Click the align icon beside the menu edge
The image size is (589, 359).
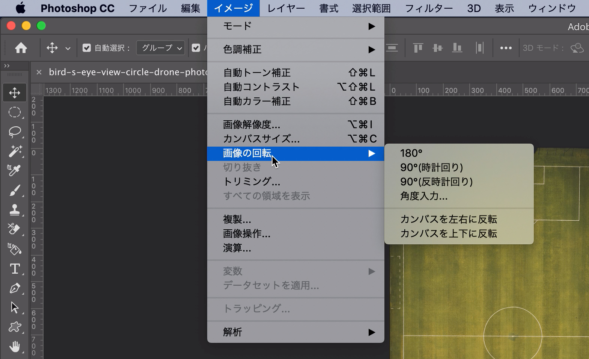click(392, 48)
